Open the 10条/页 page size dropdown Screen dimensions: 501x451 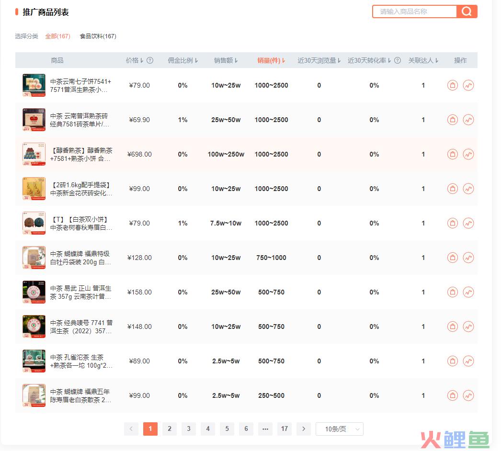339,429
